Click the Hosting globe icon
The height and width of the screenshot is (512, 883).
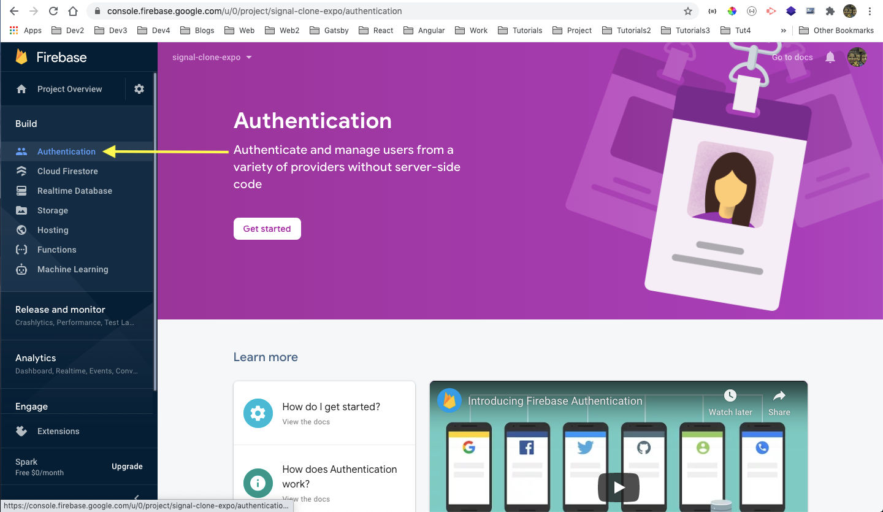pyautogui.click(x=21, y=230)
